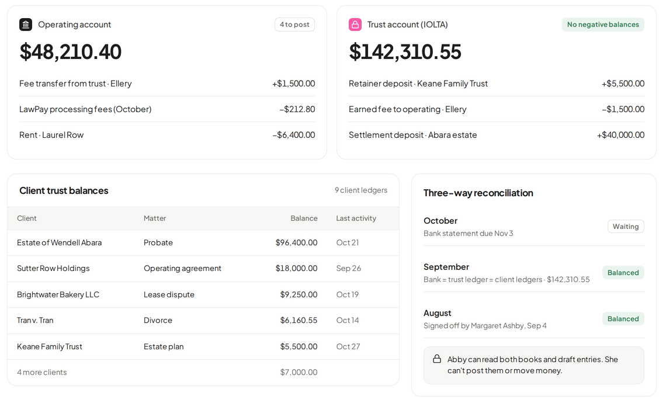Open 'Settlement deposit · Abara estate' transaction
Viewport: 666px width, 403px height.
pyautogui.click(x=497, y=135)
